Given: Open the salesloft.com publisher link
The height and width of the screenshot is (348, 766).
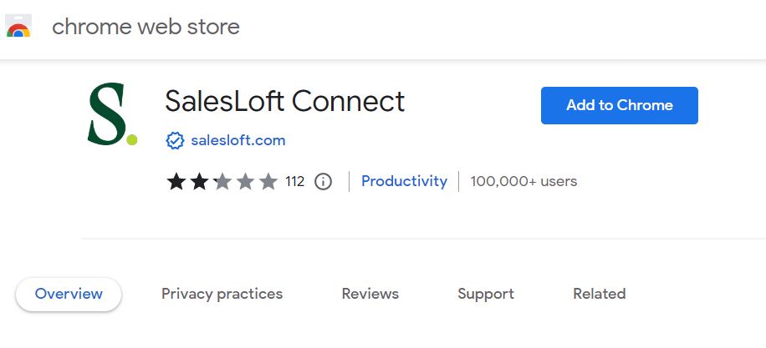Looking at the screenshot, I should (x=237, y=140).
